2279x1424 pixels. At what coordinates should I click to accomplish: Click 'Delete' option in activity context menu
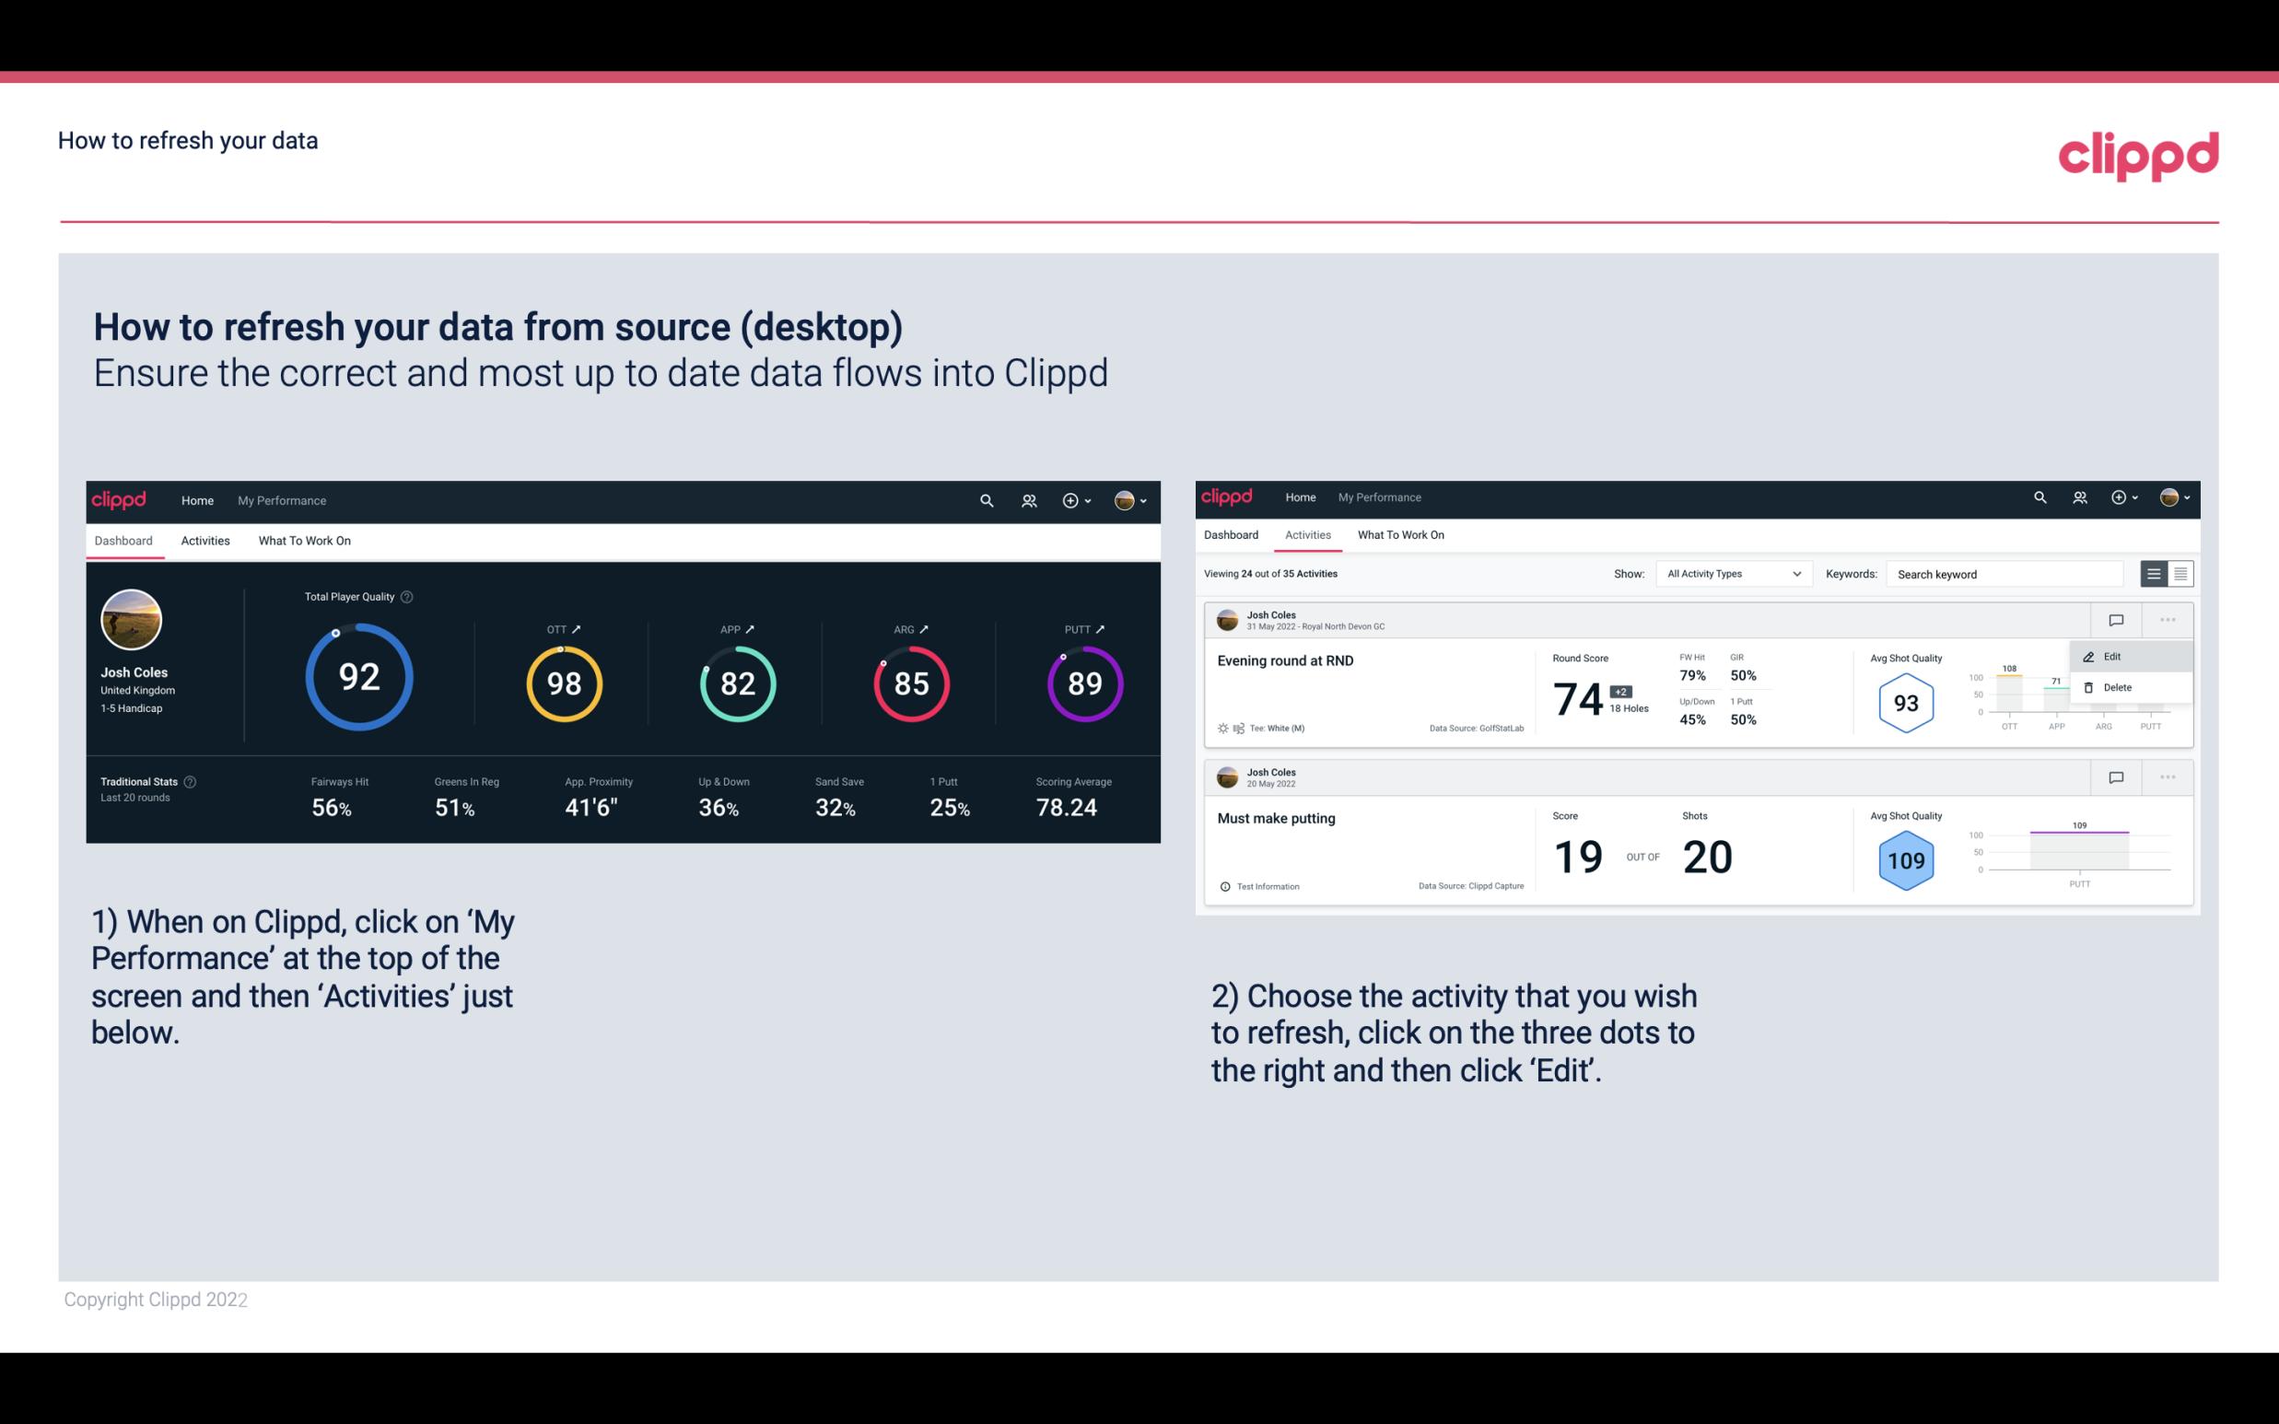[x=2118, y=687]
